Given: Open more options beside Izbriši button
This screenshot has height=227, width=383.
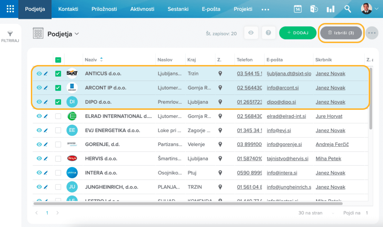Looking at the screenshot, I should click(x=372, y=33).
